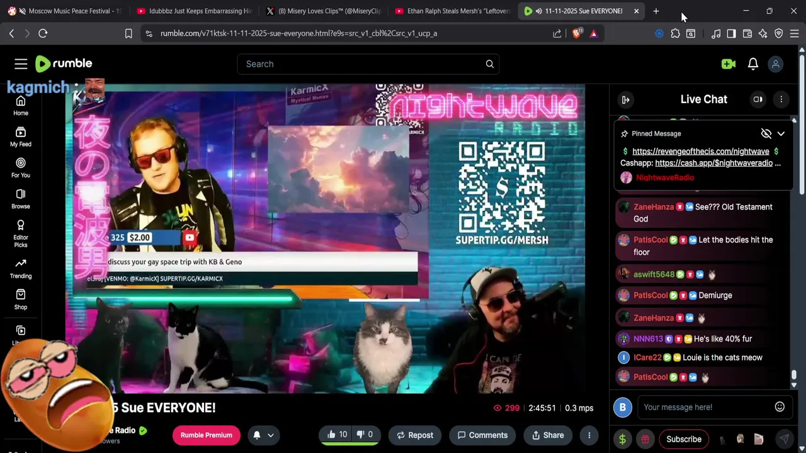
Task: Open the cash.app nightwaveradio link
Action: coord(713,163)
